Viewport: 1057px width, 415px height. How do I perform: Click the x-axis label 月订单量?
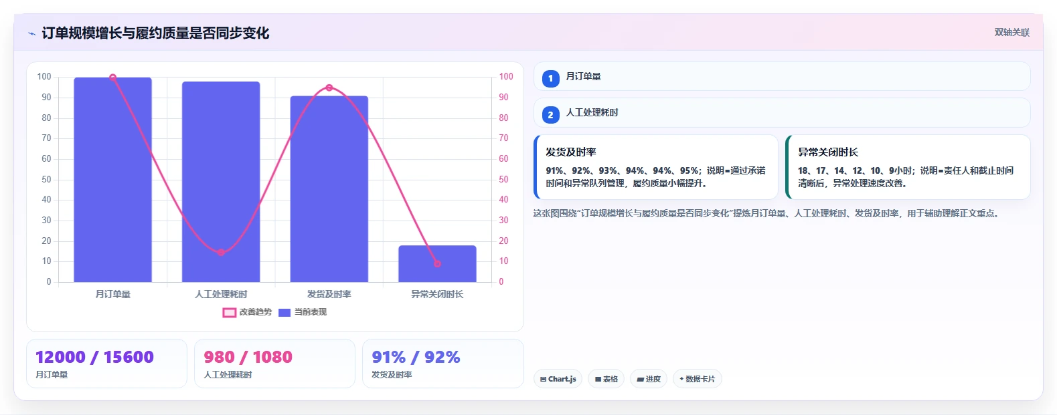(112, 294)
